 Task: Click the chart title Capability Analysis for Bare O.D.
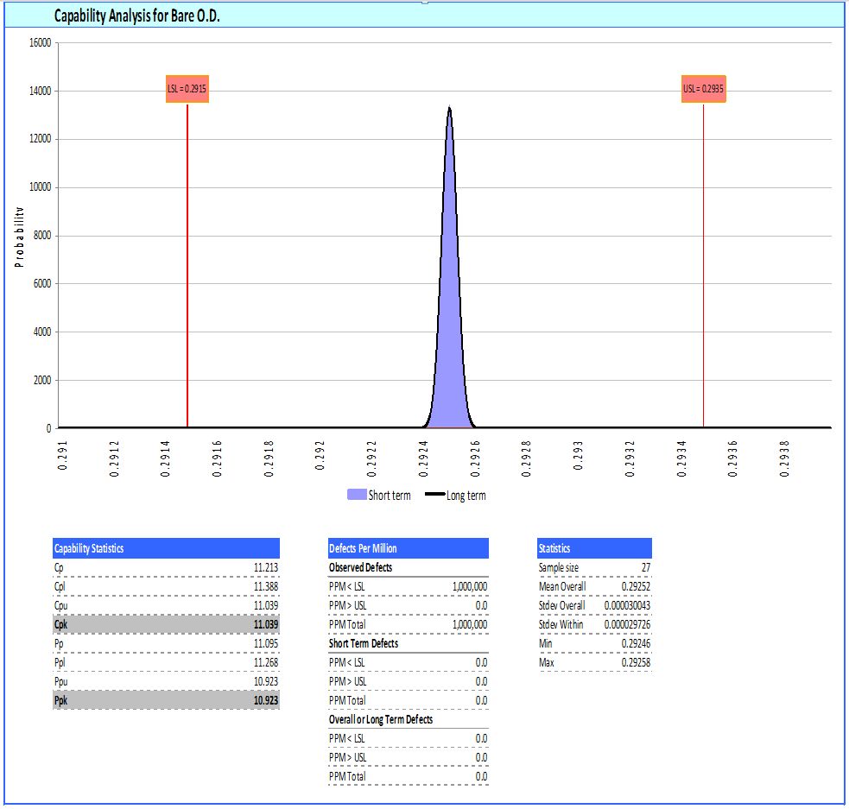pos(136,16)
